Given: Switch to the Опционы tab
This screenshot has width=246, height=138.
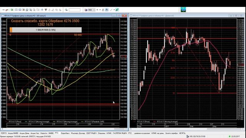Looking at the screenshot, I should click(x=101, y=133).
